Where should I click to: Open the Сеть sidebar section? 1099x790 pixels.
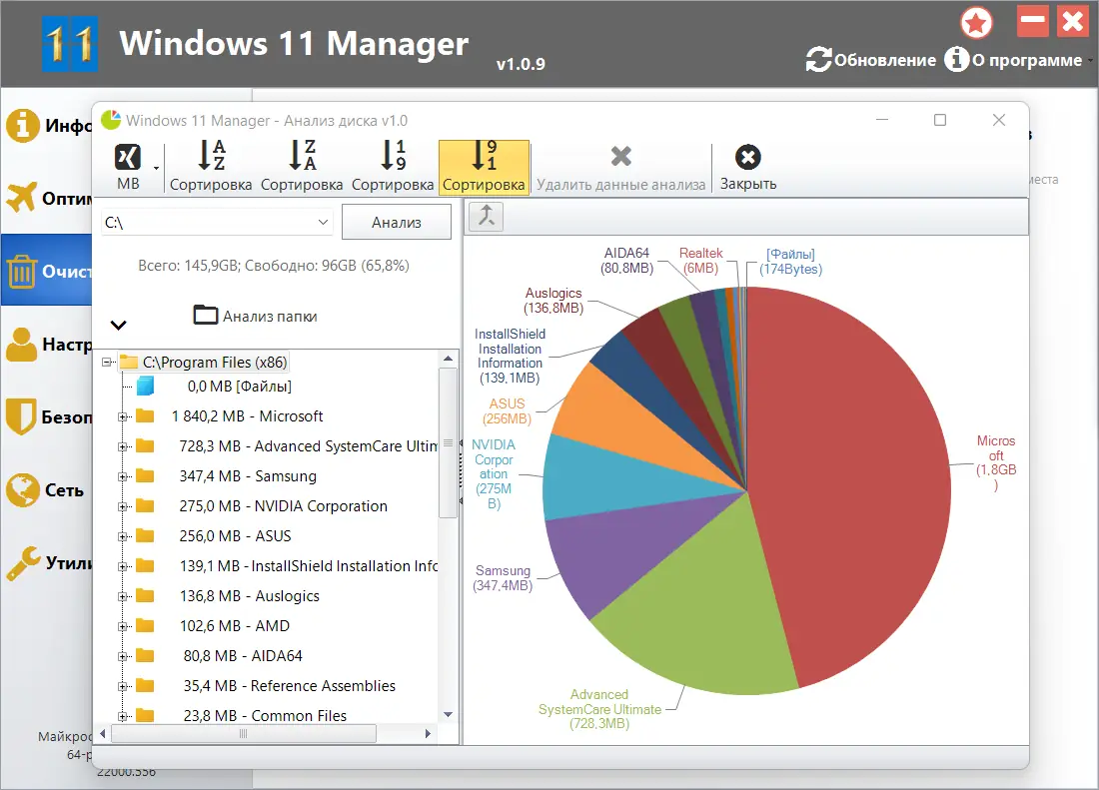pos(46,489)
